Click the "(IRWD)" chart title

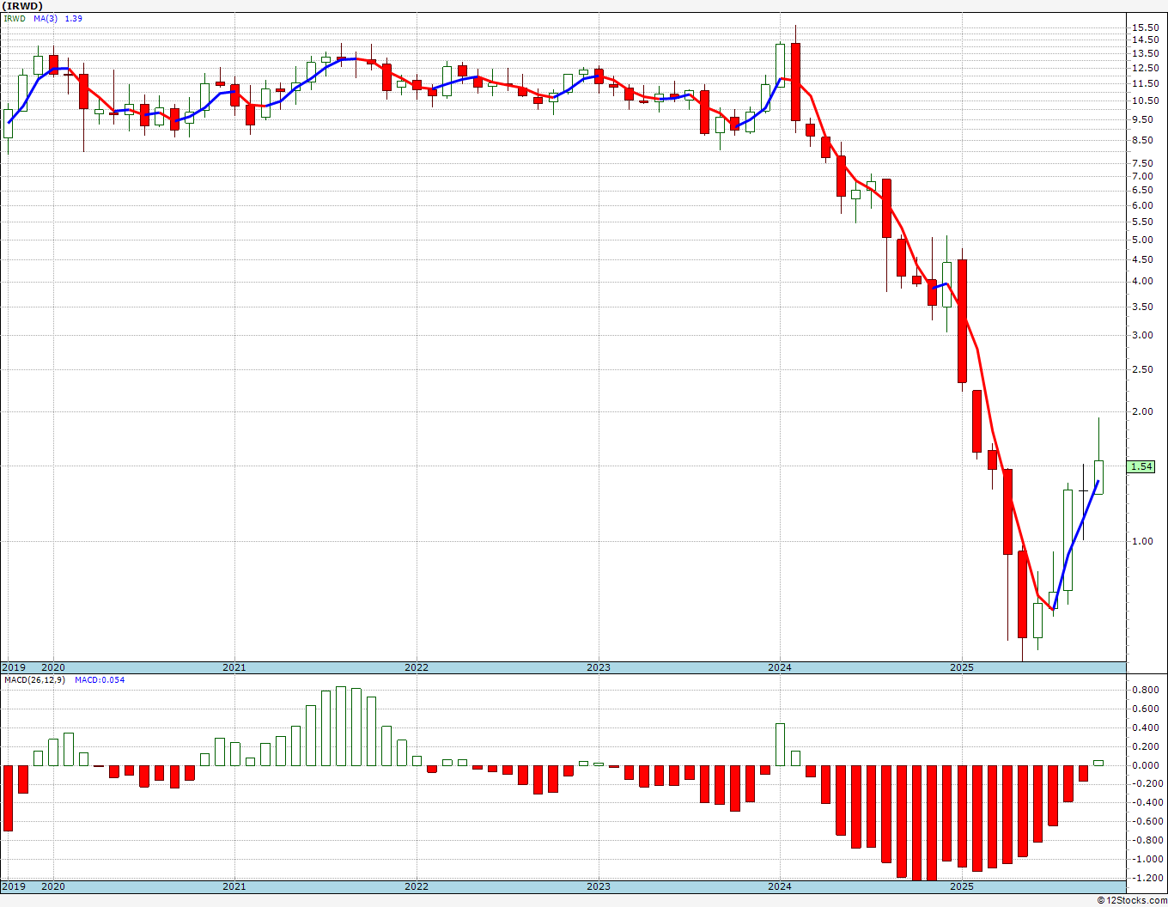pos(22,6)
